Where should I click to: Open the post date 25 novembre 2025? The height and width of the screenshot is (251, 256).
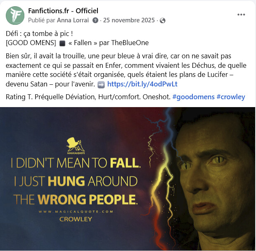pos(129,20)
